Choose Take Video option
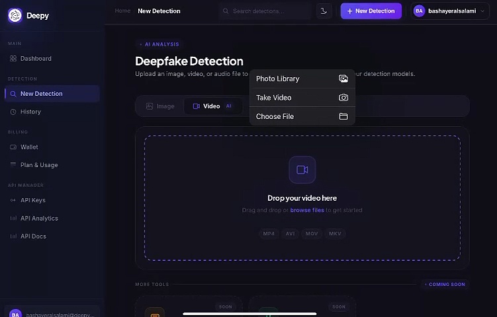 coord(302,98)
